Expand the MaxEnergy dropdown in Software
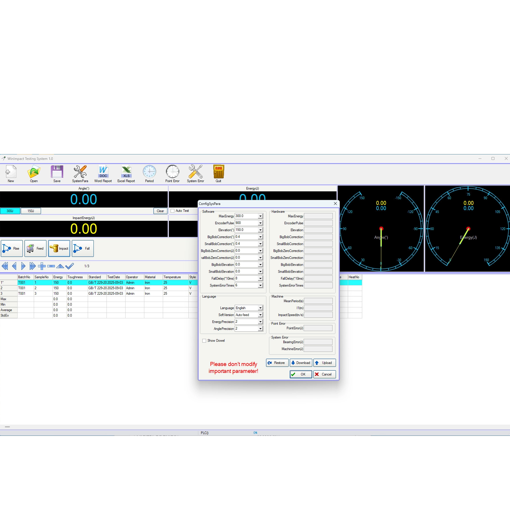510x510 pixels. click(260, 216)
